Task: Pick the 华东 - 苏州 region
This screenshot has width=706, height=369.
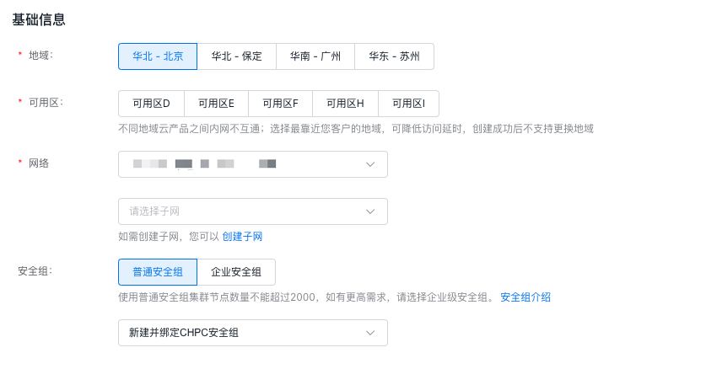Action: (394, 56)
